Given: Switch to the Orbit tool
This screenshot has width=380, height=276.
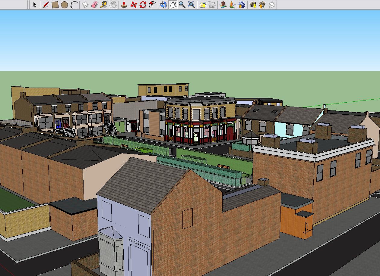Looking at the screenshot, I should (x=163, y=5).
